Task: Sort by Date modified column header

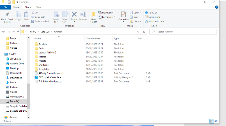Action: click(x=93, y=39)
